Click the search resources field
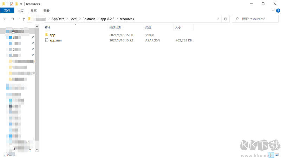 pos(255,19)
